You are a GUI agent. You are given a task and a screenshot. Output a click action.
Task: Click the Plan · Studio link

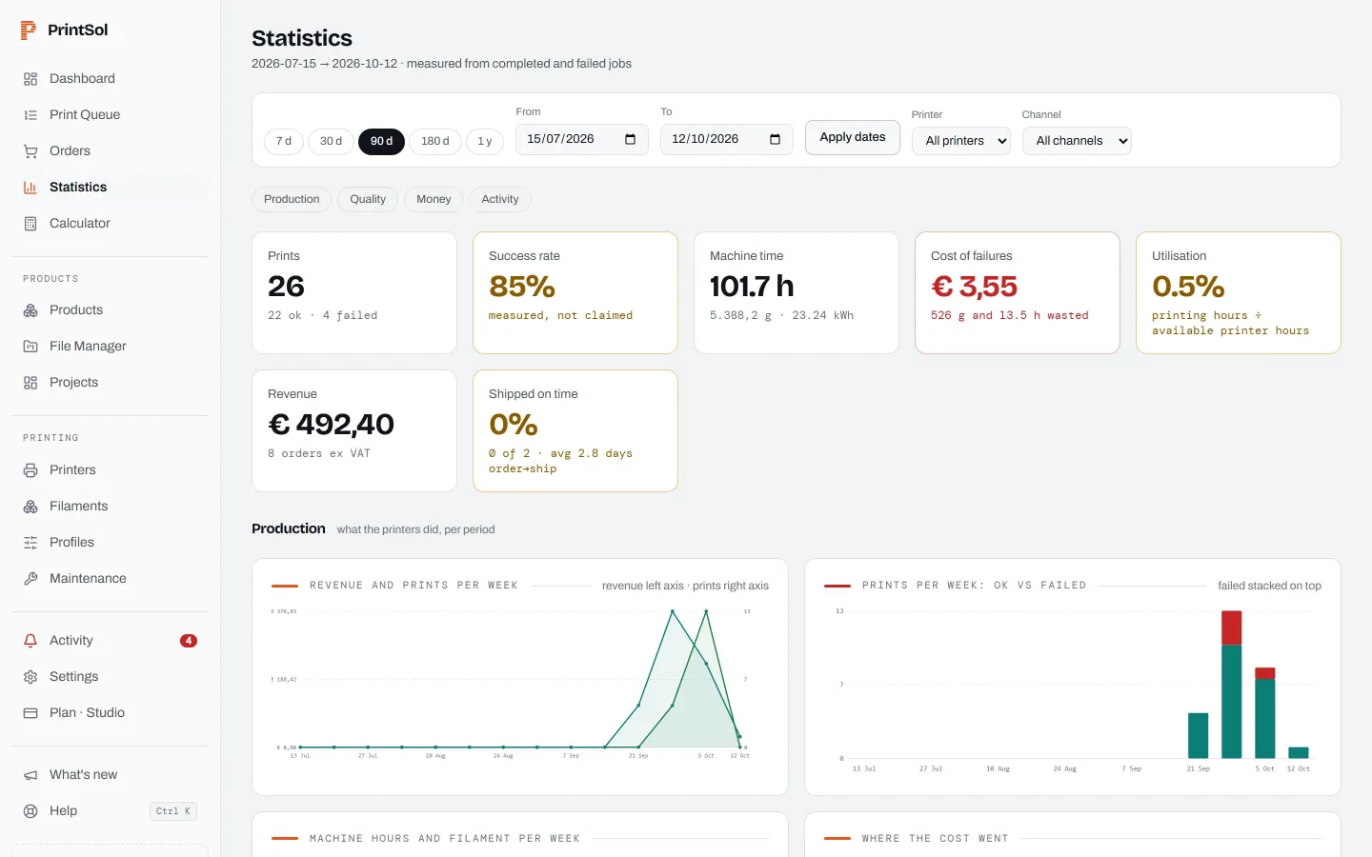click(111, 713)
